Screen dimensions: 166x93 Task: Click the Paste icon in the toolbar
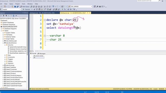point(50,6)
